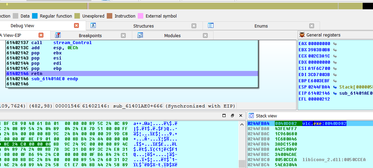Switch to the Debug View tab
Screen dimensions: 373x168
coord(22,26)
